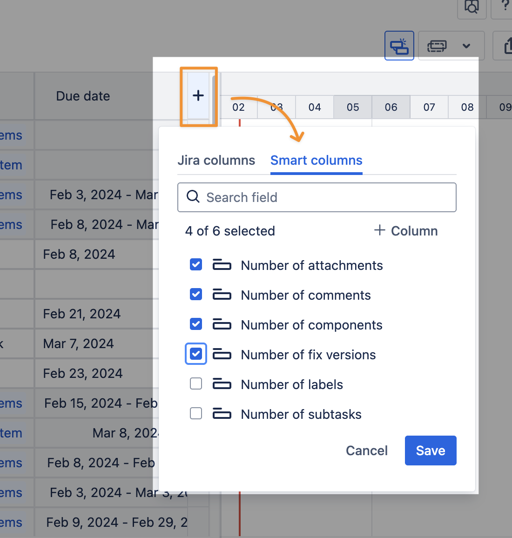Screen dimensions: 512x538
Task: Open the view mode dropdown chevron
Action: point(466,46)
